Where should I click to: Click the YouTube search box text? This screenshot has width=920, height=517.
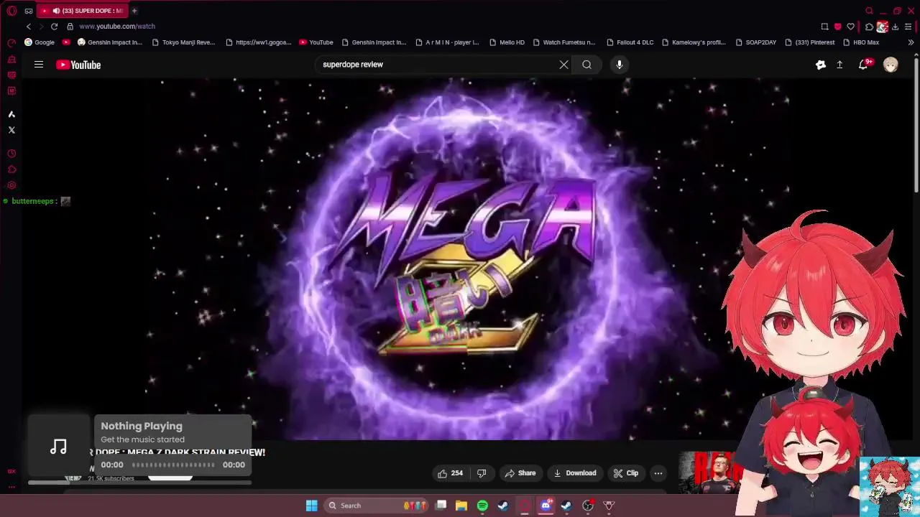tap(353, 65)
